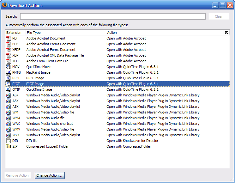Select the 'PNTG' extension text
The height and width of the screenshot is (183, 235).
click(16, 72)
